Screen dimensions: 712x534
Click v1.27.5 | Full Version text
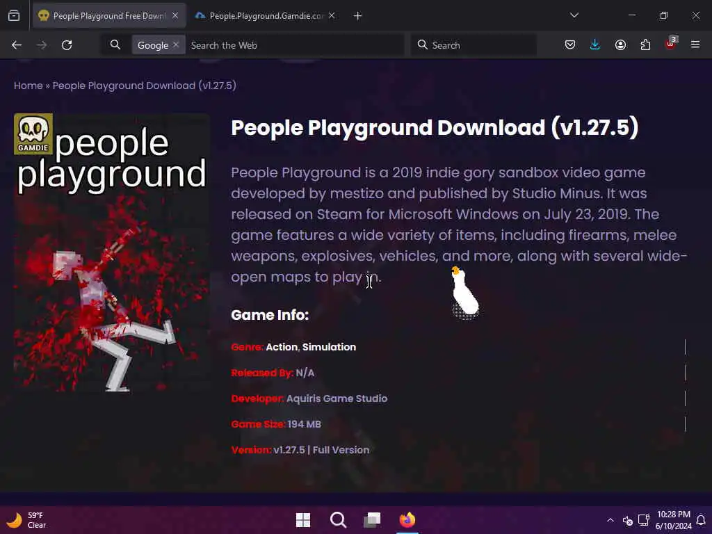321,450
